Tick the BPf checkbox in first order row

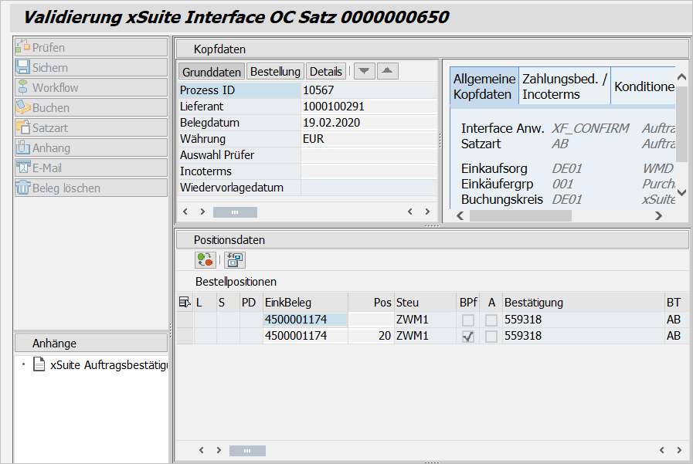(x=467, y=320)
